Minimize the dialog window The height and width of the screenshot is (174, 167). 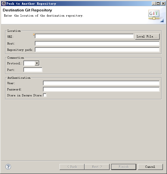coord(154,4)
